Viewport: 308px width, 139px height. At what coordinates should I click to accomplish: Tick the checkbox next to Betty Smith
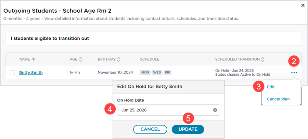click(12, 73)
